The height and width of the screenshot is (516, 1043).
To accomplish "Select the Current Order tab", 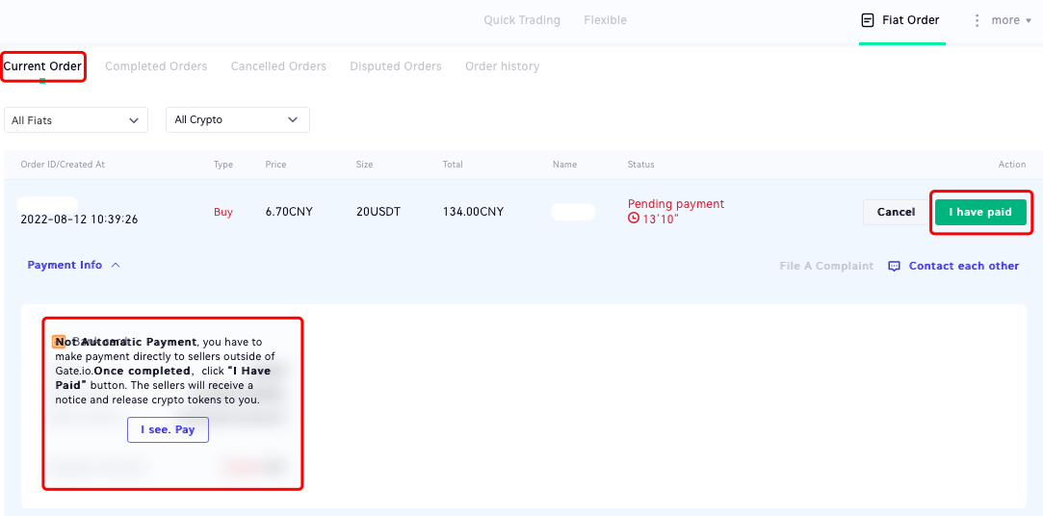I will tap(42, 66).
